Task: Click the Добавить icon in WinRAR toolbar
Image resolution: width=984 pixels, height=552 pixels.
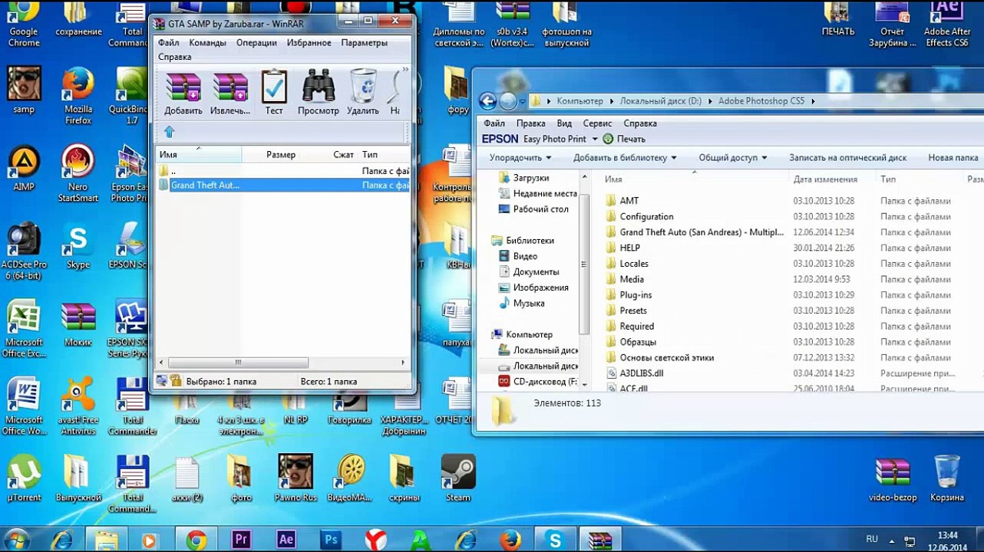Action: pyautogui.click(x=183, y=93)
